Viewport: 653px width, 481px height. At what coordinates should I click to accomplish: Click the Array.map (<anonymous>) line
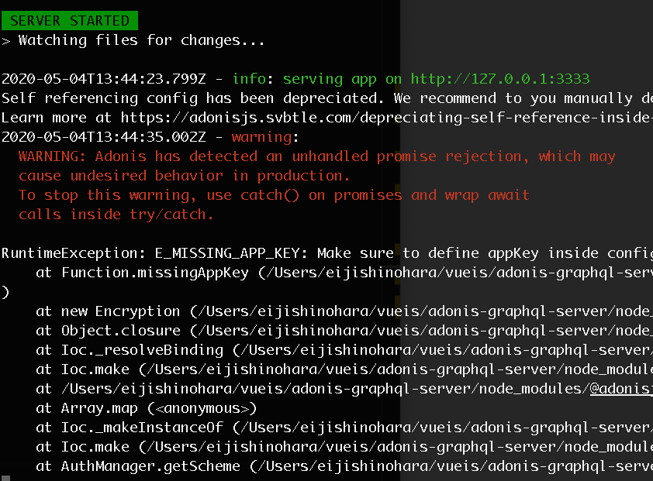coord(146,408)
